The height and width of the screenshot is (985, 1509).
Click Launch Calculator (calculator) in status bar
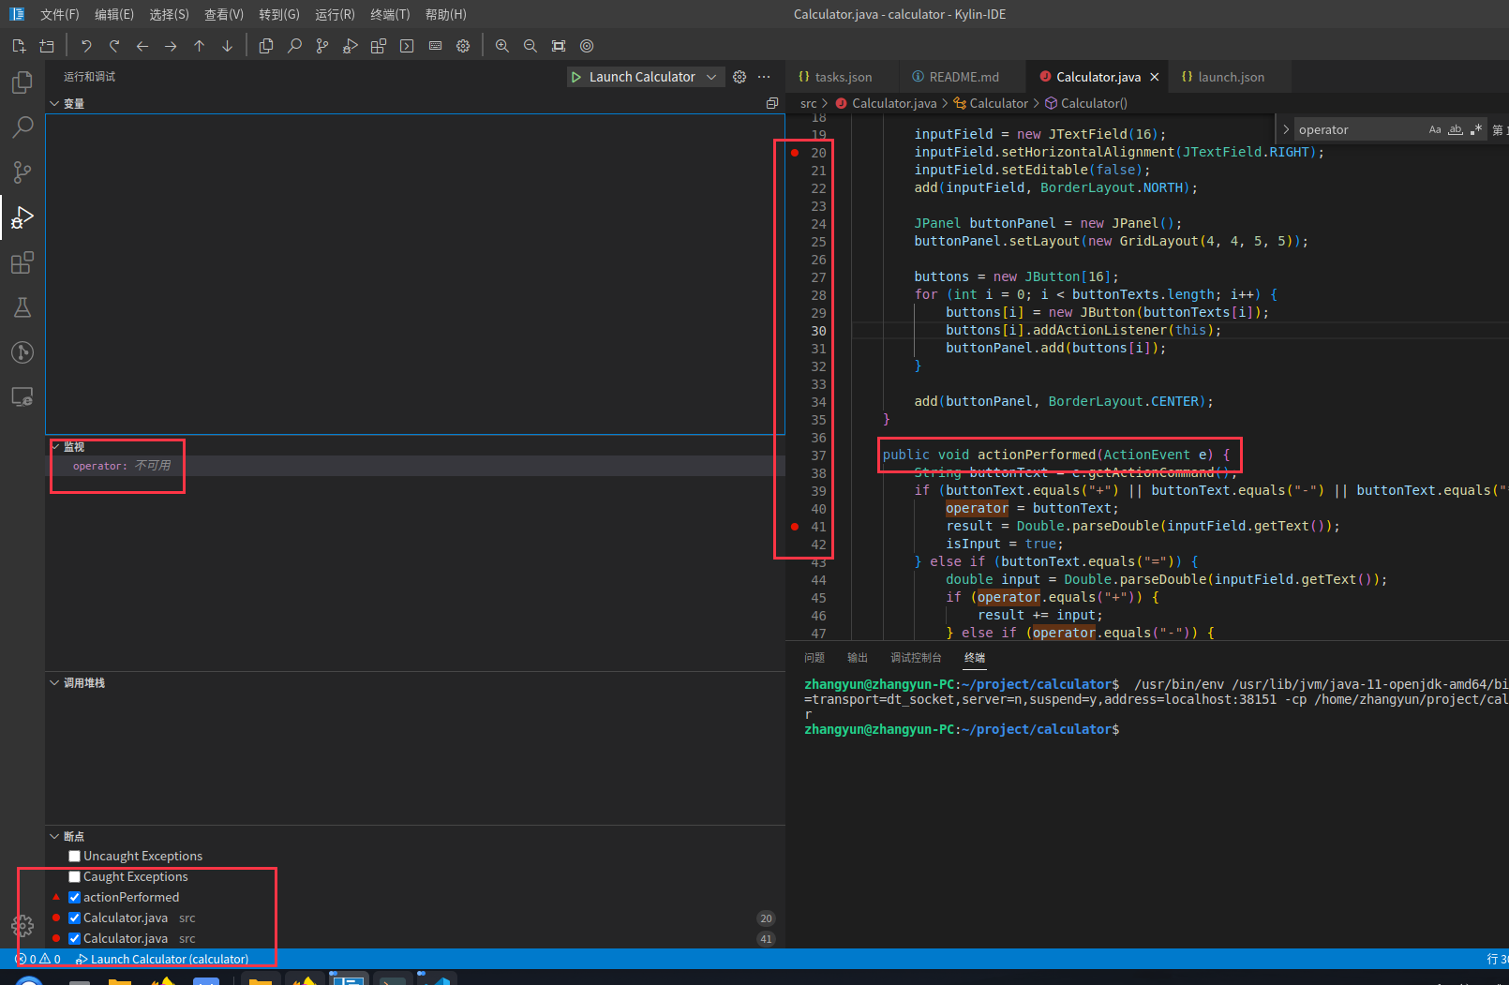pyautogui.click(x=162, y=959)
